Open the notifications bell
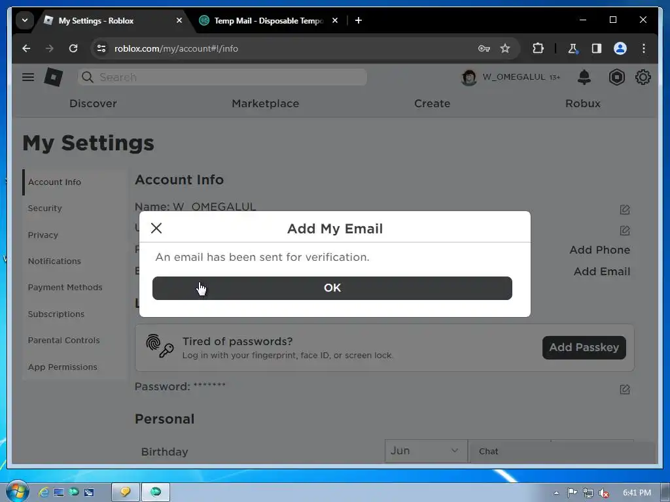The height and width of the screenshot is (502, 670). coord(584,77)
